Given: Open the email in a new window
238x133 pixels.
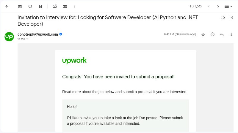Looking at the screenshot, I should click(231, 18).
